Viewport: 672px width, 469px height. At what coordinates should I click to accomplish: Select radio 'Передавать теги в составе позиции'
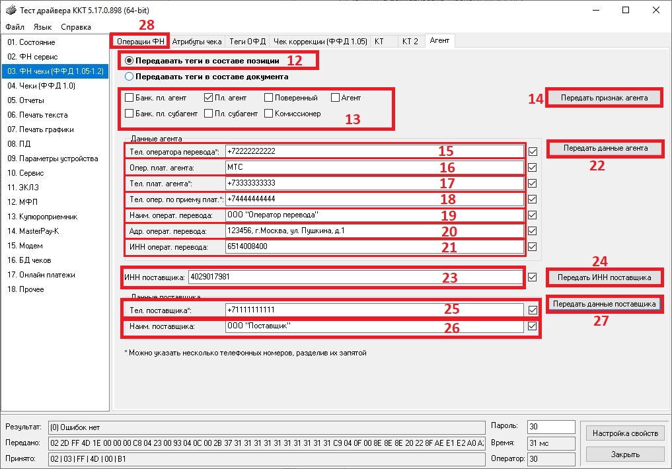[130, 61]
